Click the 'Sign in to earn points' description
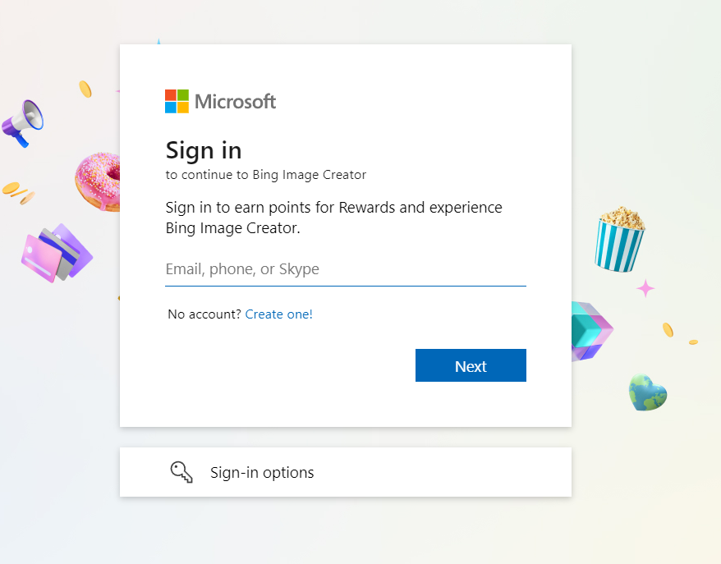 pyautogui.click(x=334, y=218)
